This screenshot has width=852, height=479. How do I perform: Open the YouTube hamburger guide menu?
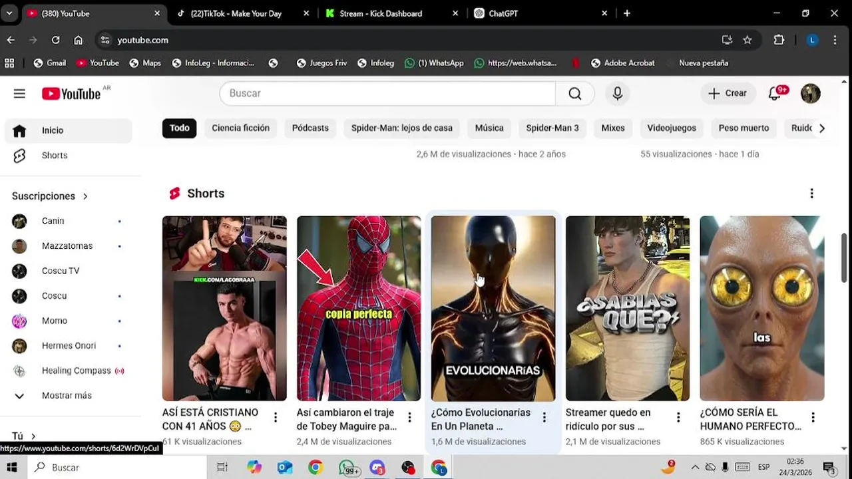coord(19,94)
